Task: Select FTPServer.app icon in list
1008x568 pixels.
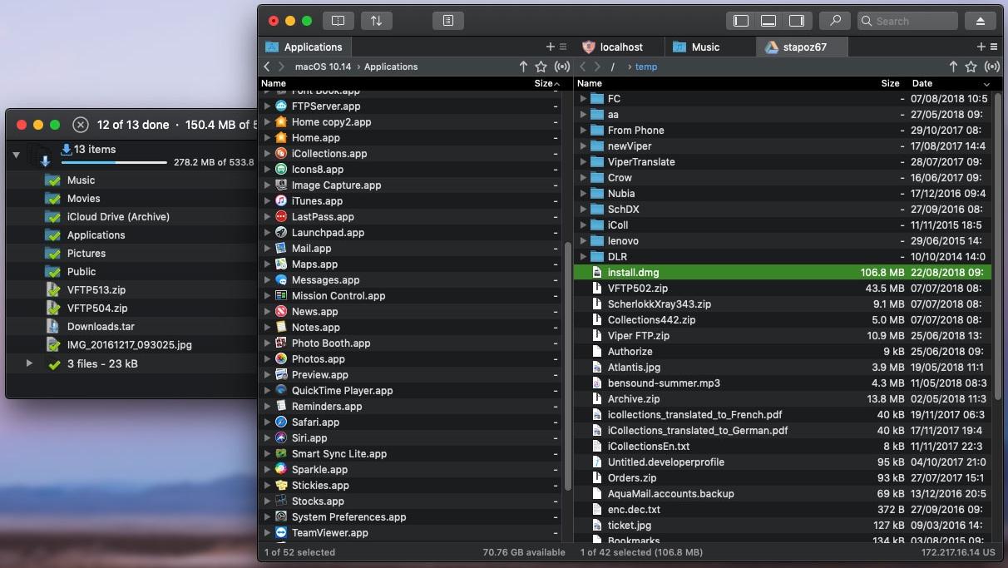Action: tap(281, 106)
